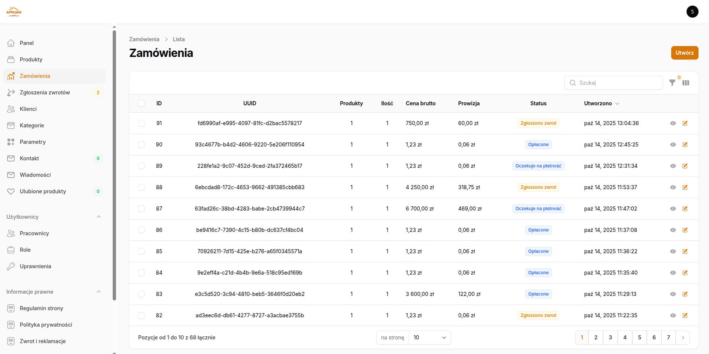
Task: Click the Applino logo
Action: coord(14,12)
